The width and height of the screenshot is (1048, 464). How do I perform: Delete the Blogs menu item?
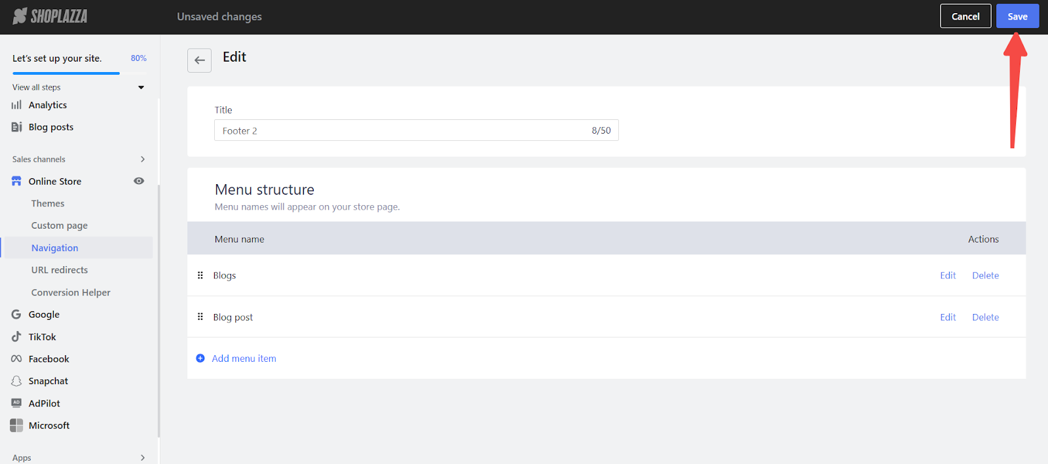pyautogui.click(x=985, y=275)
